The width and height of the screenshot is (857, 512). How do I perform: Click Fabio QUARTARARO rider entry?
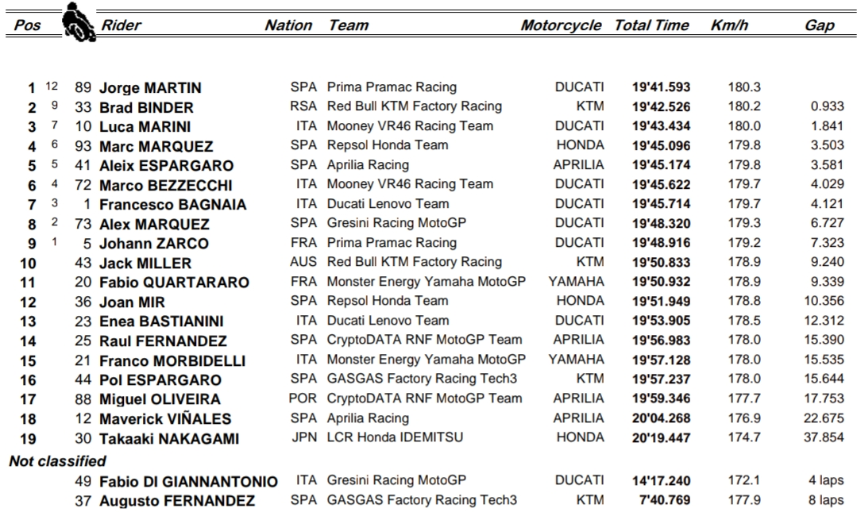pyautogui.click(x=174, y=283)
